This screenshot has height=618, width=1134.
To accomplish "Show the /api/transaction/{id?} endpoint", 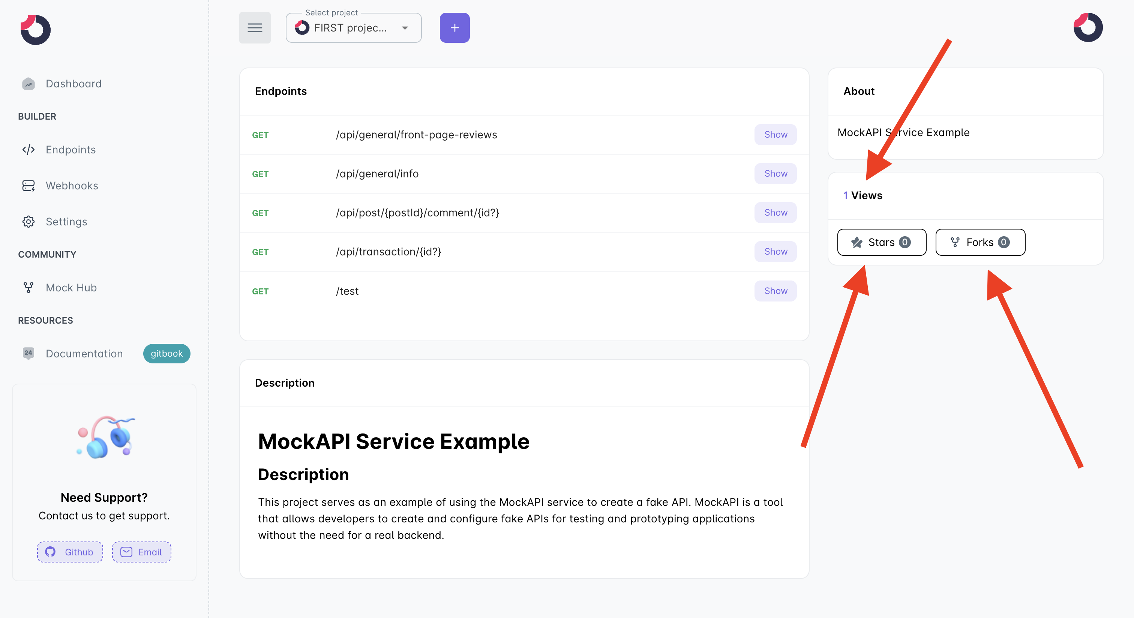I will [775, 251].
